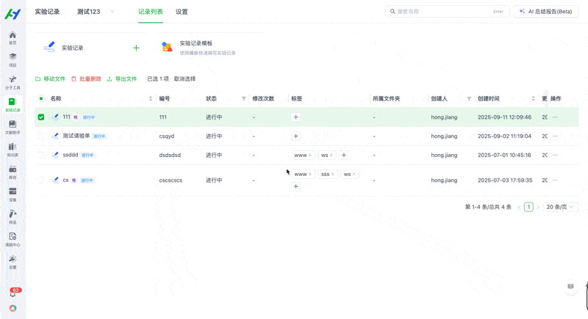Open 分子工具 from the sidebar
This screenshot has width=588, height=319.
[x=12, y=82]
